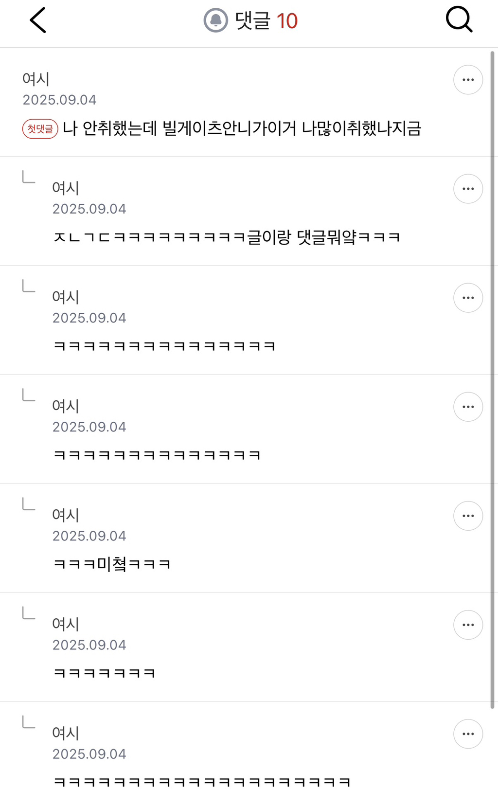The width and height of the screenshot is (498, 807).
Task: Tap the reply arrow icon on the 미쳨 reply
Action: tap(29, 504)
